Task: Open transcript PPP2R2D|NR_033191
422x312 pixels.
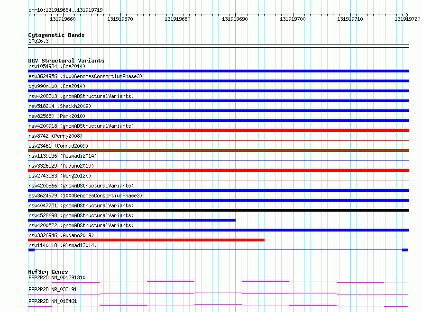Action: tap(53, 289)
